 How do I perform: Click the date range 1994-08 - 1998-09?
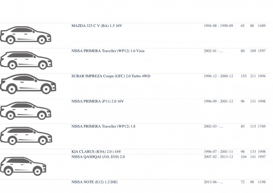[x=218, y=26]
